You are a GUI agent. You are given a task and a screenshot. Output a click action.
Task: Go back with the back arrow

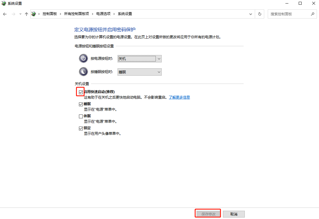(5, 14)
